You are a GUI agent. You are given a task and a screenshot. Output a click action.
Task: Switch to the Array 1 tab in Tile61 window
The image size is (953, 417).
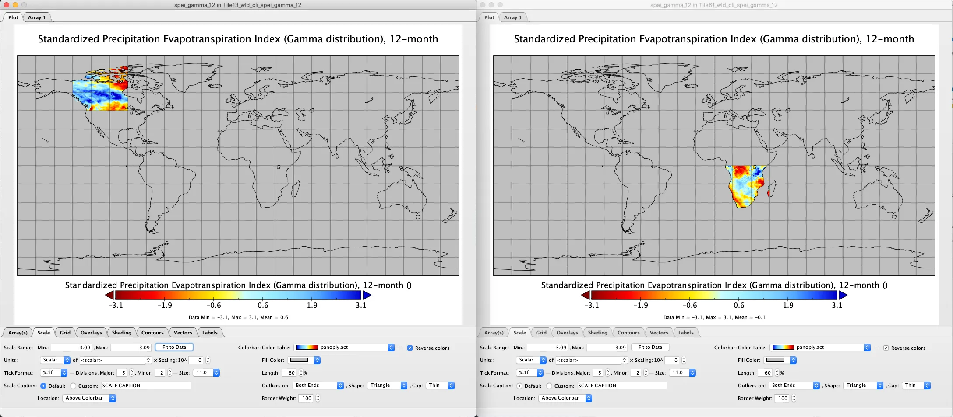513,17
